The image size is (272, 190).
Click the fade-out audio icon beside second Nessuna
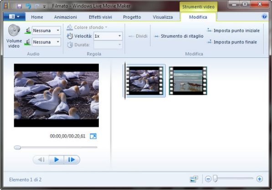(28, 42)
